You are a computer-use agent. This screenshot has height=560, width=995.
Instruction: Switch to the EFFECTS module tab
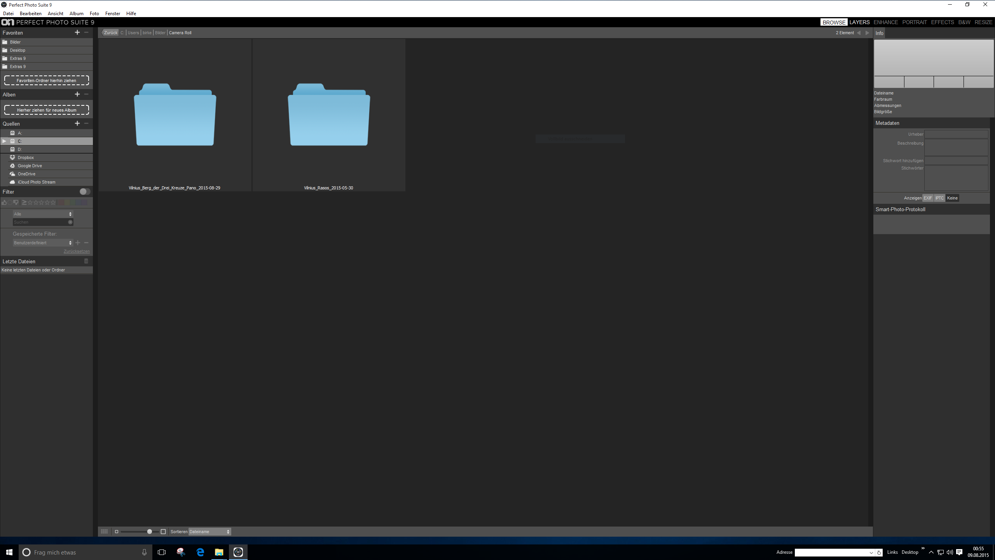click(x=942, y=23)
